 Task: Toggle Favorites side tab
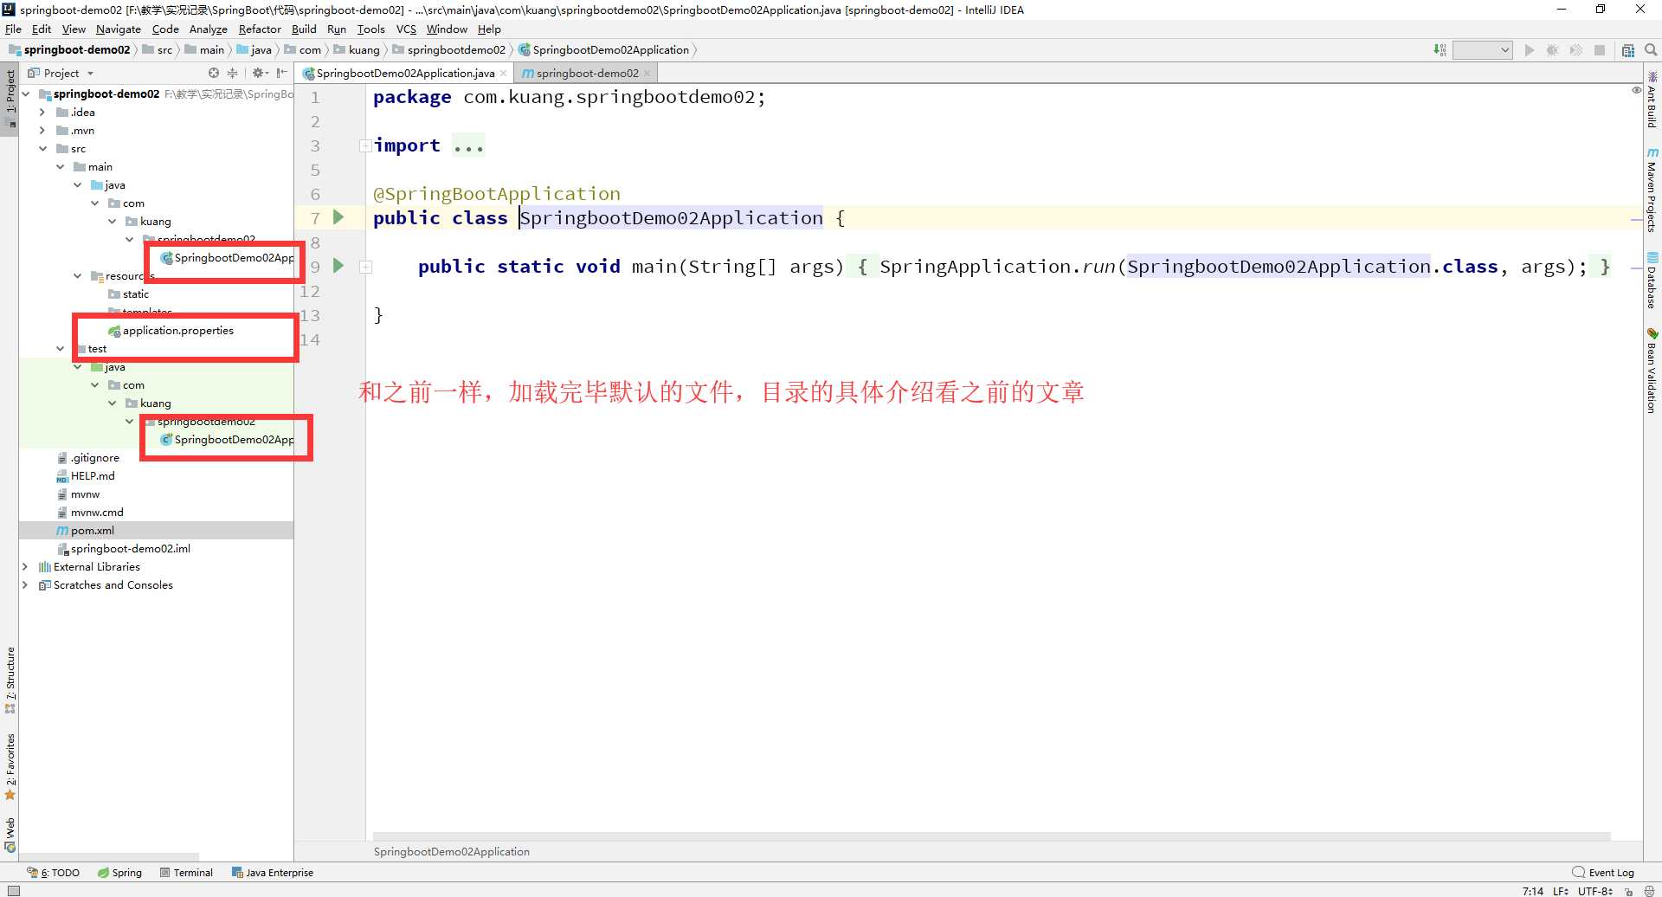(x=10, y=766)
